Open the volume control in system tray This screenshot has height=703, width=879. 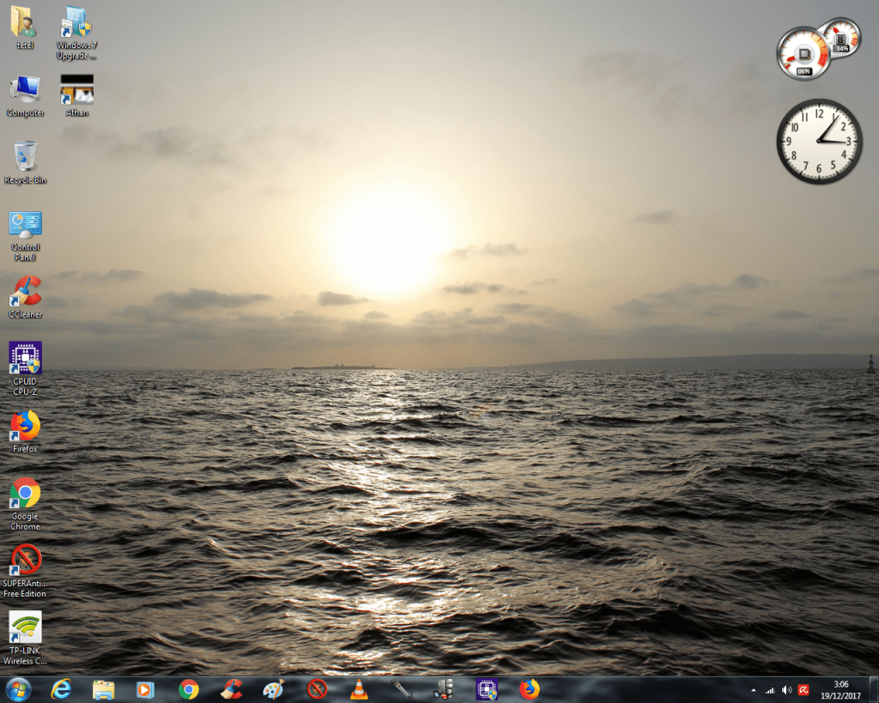click(786, 690)
